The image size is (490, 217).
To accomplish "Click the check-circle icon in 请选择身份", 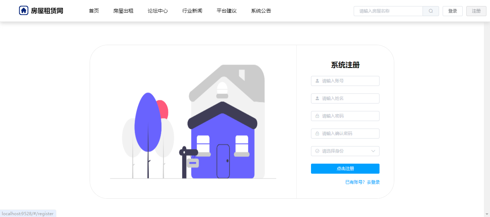I will pyautogui.click(x=317, y=151).
